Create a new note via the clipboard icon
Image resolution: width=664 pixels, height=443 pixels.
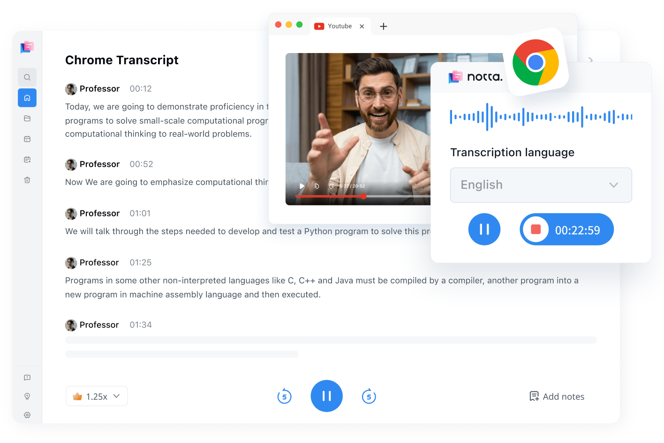point(27,159)
